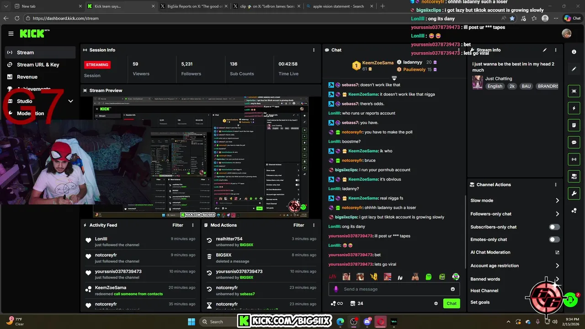This screenshot has height=329, width=585.
Task: Open Mod Actions three-dot options
Action: (314, 225)
